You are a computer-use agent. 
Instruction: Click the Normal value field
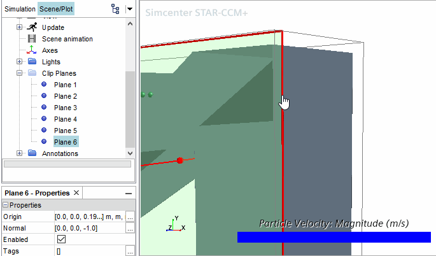pyautogui.click(x=90, y=228)
